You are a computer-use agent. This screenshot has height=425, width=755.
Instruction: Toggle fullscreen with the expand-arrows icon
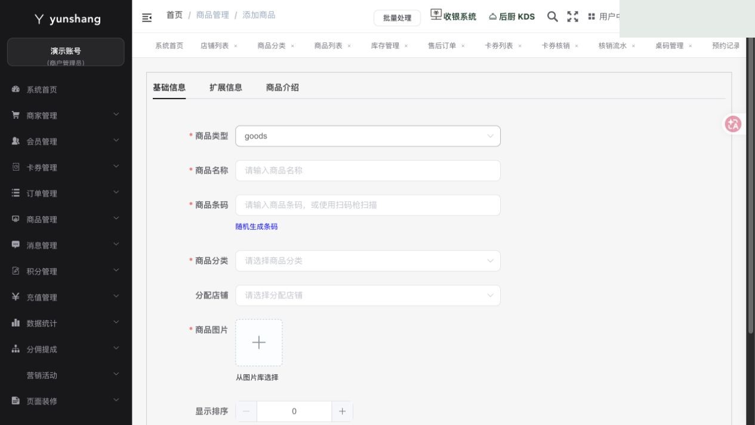coord(573,17)
